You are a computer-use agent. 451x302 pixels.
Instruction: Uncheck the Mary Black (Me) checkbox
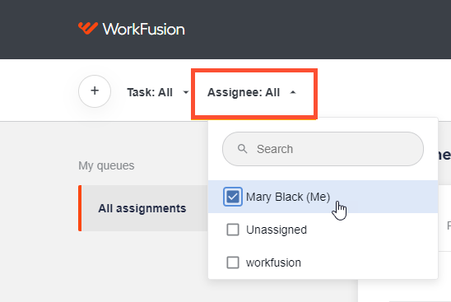[x=233, y=197]
